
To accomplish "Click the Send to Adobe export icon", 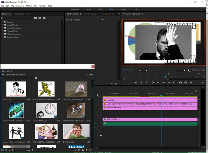I will point(116,84).
